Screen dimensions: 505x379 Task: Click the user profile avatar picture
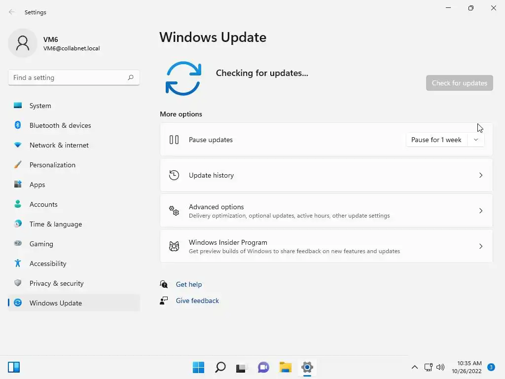tap(23, 43)
